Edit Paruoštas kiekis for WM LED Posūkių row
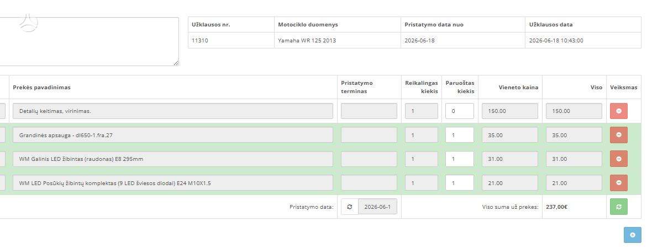 pos(460,183)
